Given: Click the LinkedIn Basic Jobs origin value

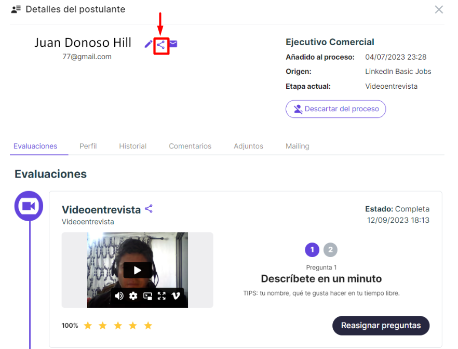Looking at the screenshot, I should point(398,72).
